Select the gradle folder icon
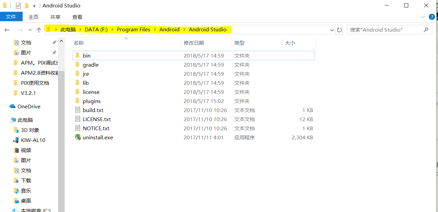The width and height of the screenshot is (438, 212). click(x=77, y=65)
